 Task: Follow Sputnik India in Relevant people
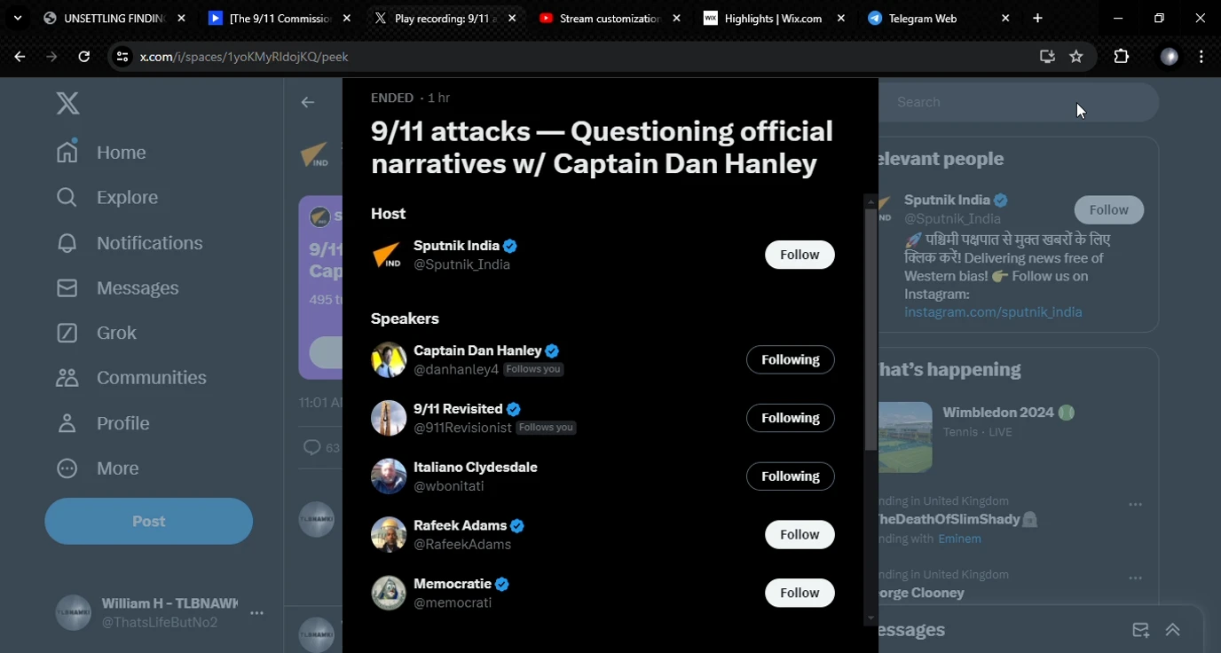pyautogui.click(x=1108, y=210)
